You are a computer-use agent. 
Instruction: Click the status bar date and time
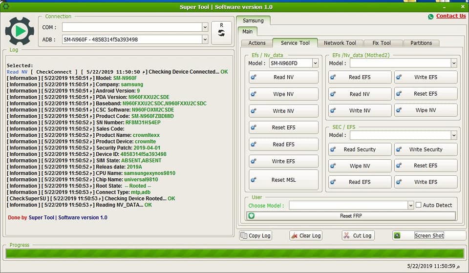[433, 266]
